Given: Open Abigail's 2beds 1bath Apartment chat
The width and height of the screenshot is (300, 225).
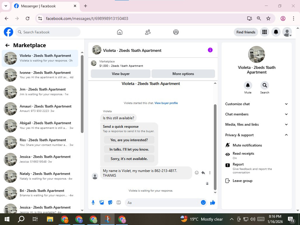Looking at the screenshot, I should click(40, 125).
